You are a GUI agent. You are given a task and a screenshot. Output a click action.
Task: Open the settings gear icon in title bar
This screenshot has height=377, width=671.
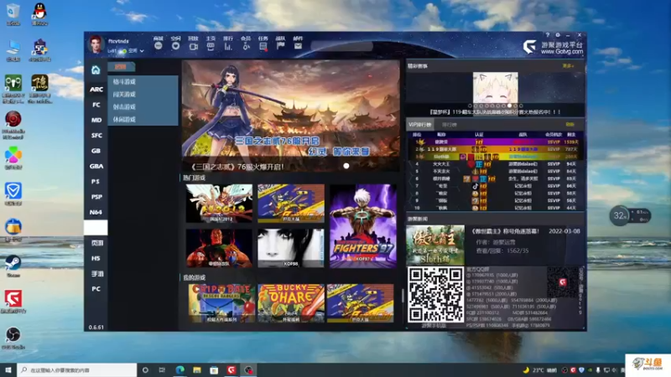558,35
